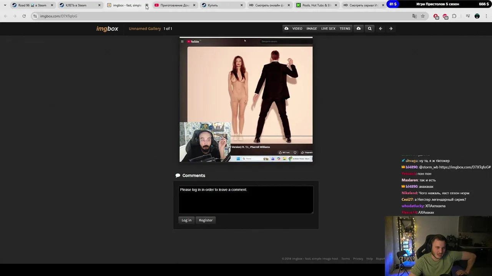The image size is (492, 276).
Task: Click chat username Maxlaren
Action: pyautogui.click(x=410, y=180)
